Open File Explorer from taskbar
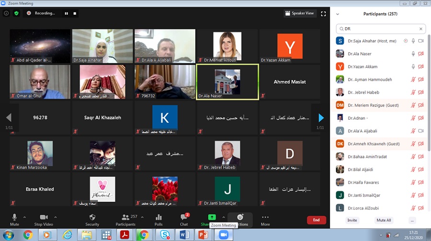 pos(87,235)
